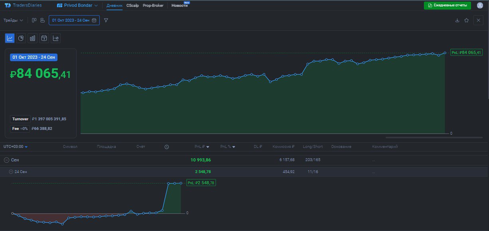489x231 pixels.
Task: Click the Символ column header
Action: coord(70,147)
